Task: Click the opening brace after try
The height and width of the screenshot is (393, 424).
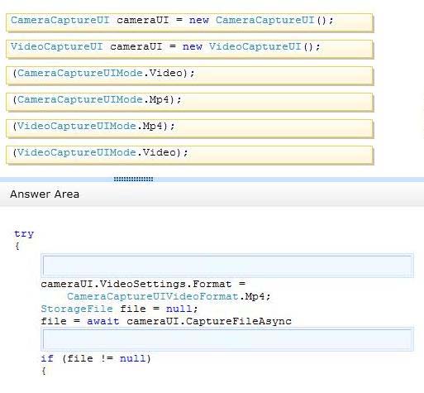Action: 17,246
